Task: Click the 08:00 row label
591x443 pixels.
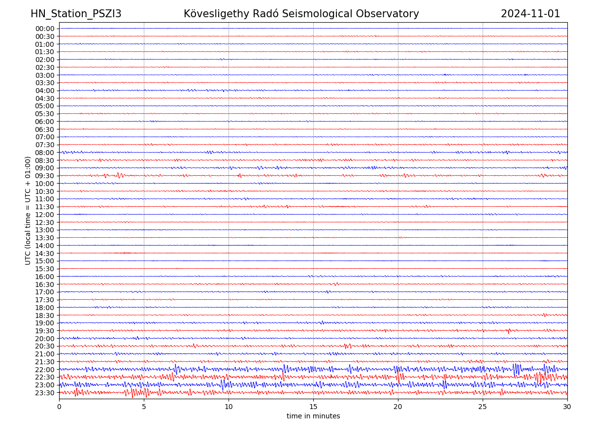Action: coord(45,153)
